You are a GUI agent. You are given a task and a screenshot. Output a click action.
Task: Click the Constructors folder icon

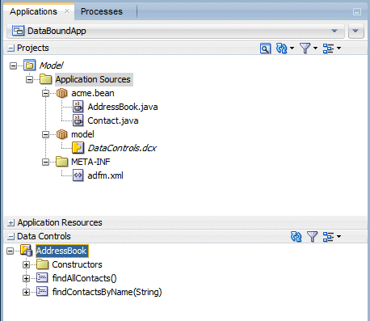(42, 264)
